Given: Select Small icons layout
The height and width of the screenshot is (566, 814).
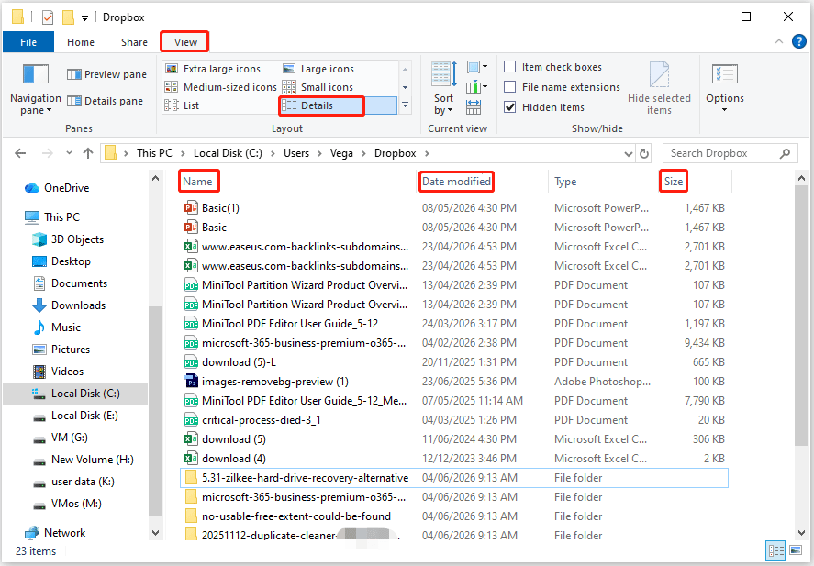Looking at the screenshot, I should click(x=318, y=87).
